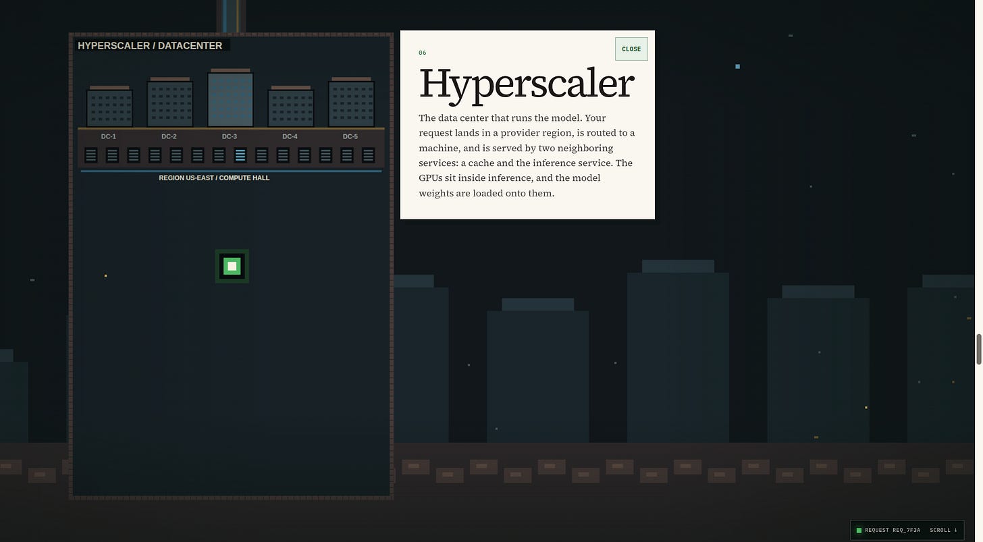Viewport: 983px width, 542px height.
Task: Click the DC-2 label
Action: (169, 136)
